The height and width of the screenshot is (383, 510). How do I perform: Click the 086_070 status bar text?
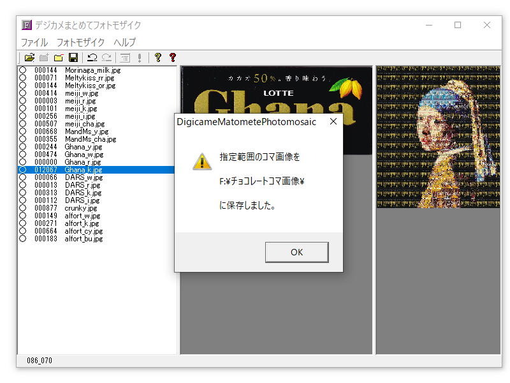(40, 361)
